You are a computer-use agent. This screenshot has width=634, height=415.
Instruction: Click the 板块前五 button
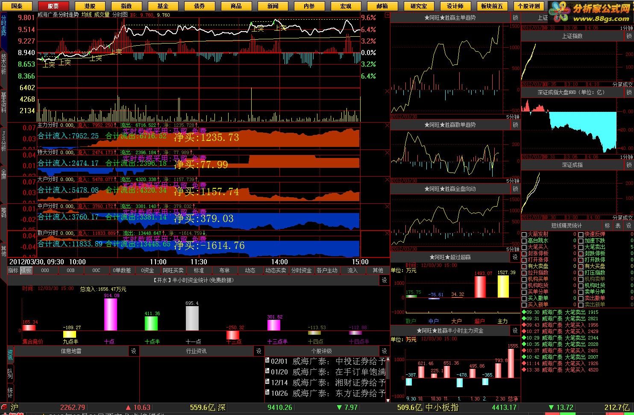pyautogui.click(x=492, y=6)
